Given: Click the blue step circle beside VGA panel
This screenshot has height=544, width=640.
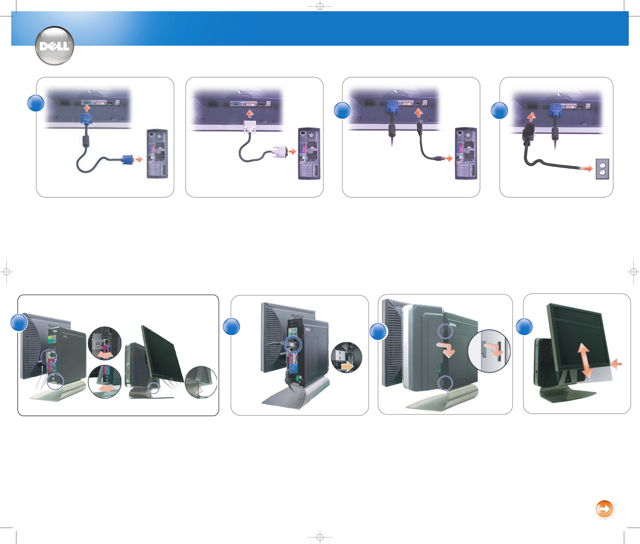Looking at the screenshot, I should point(36,103).
